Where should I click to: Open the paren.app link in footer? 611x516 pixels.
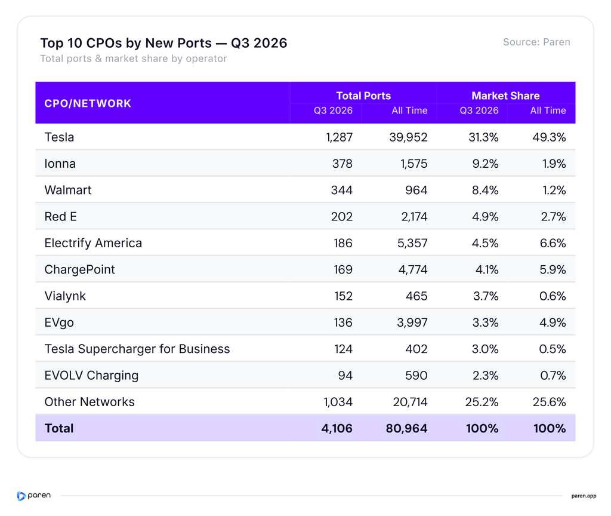tap(584, 496)
